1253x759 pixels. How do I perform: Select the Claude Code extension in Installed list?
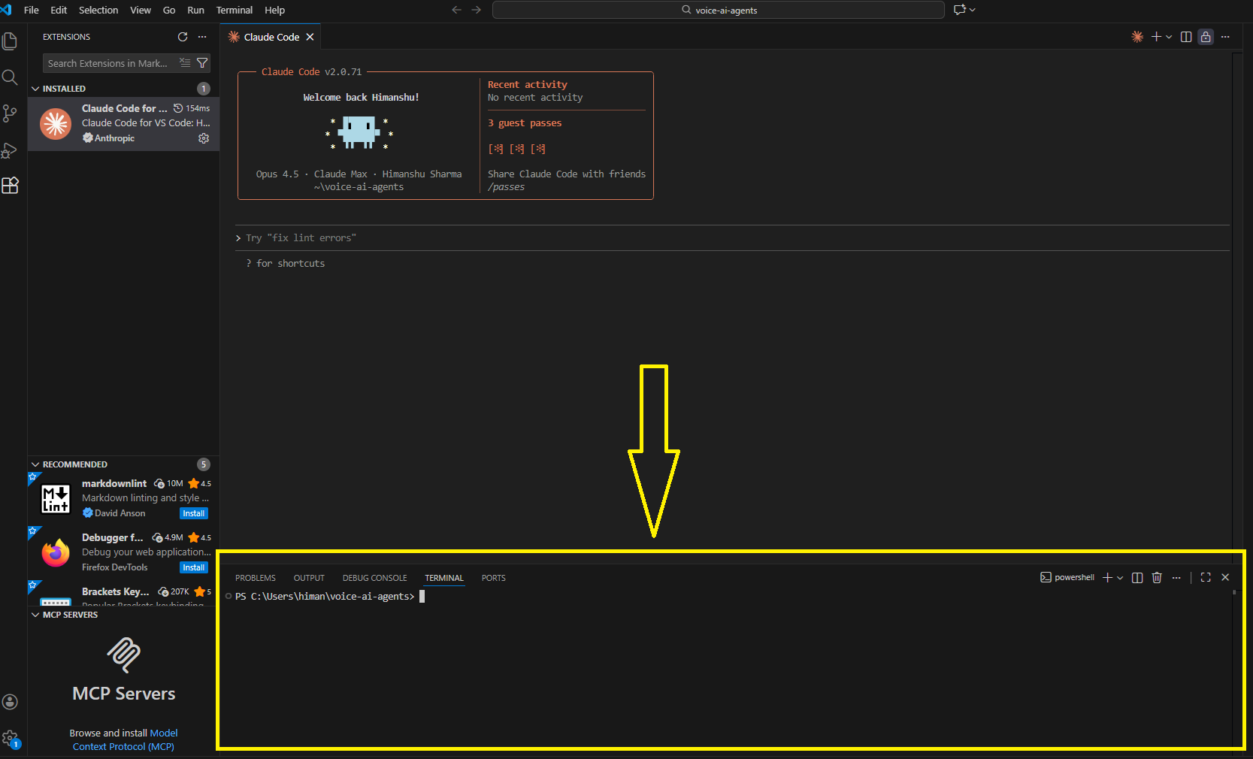pyautogui.click(x=124, y=123)
